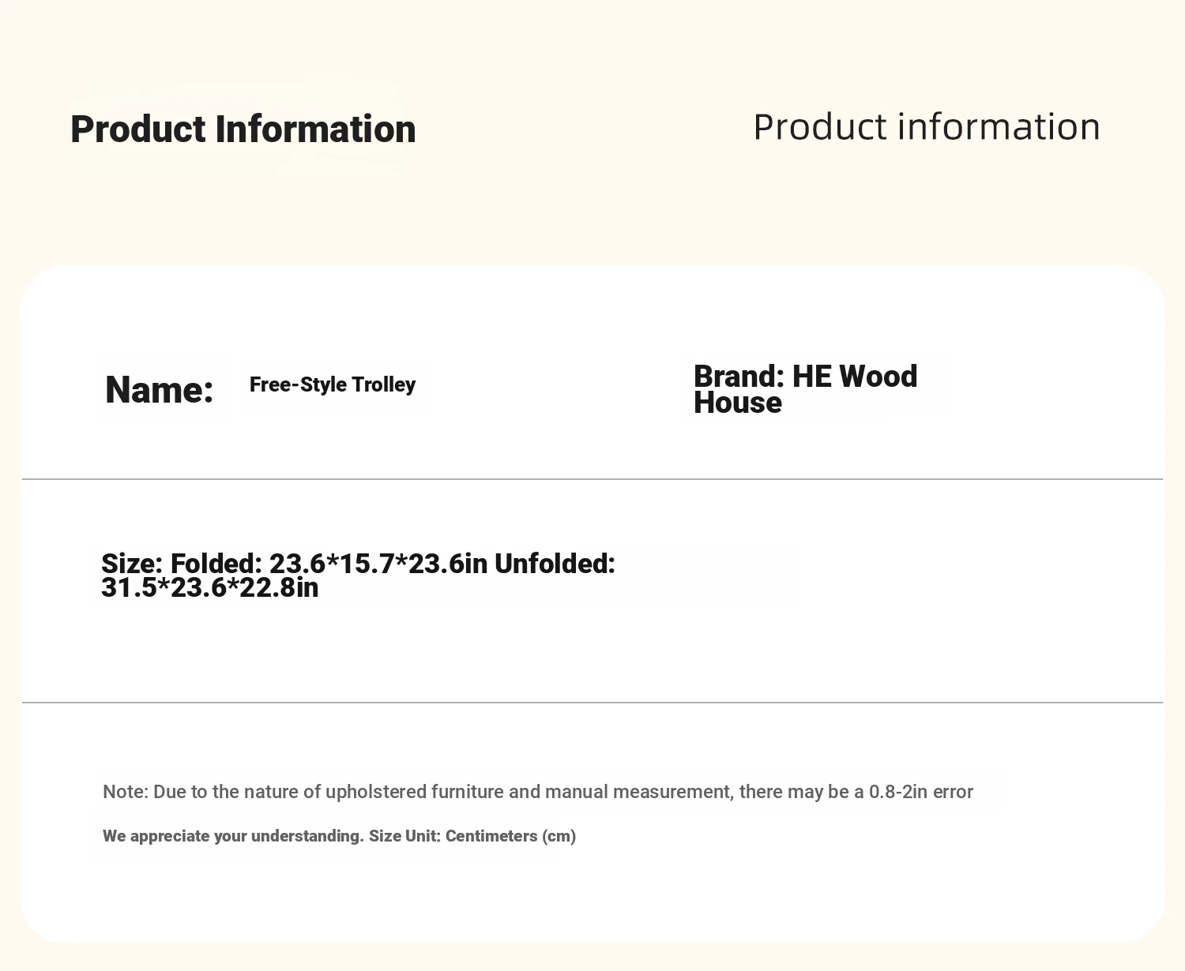This screenshot has width=1185, height=971.
Task: Click the "Note:" word in disclaimer
Action: 126,792
